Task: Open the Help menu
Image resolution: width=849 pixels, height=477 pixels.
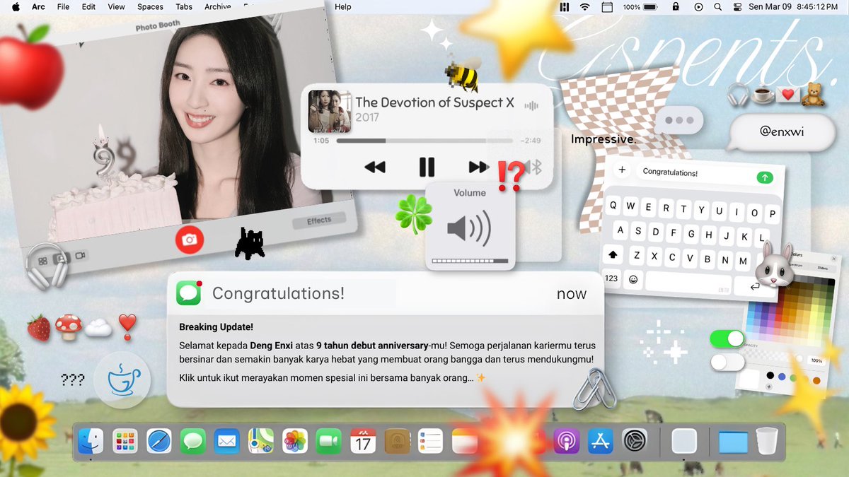Action: (x=343, y=7)
